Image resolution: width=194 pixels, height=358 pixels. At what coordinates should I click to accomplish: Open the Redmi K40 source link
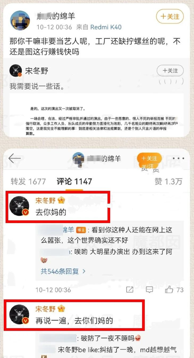106,27
